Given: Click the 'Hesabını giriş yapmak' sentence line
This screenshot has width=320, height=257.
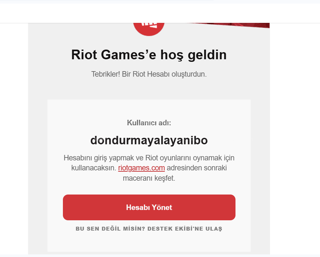Looking at the screenshot, I should [x=149, y=158].
